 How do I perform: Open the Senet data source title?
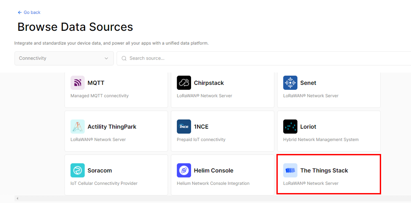308,83
